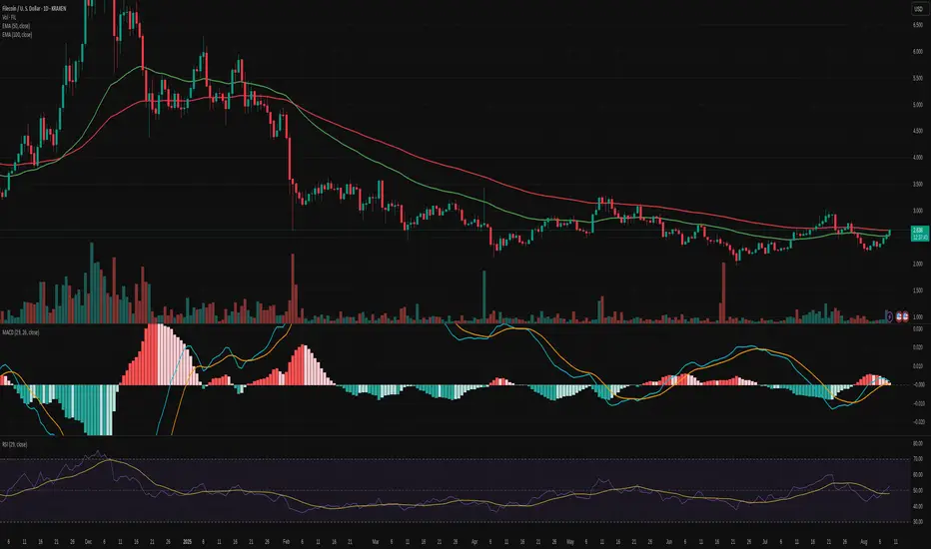Click the 5.000 price axis label
This screenshot has width=931, height=549.
pyautogui.click(x=918, y=105)
